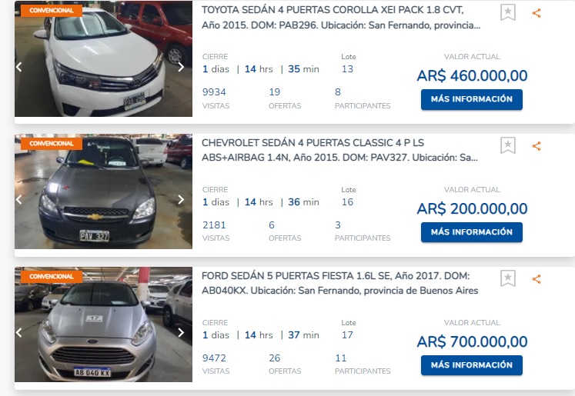Image resolution: width=575 pixels, height=396 pixels.
Task: Open the Toyota Sedán Corolla title link
Action: [341, 18]
